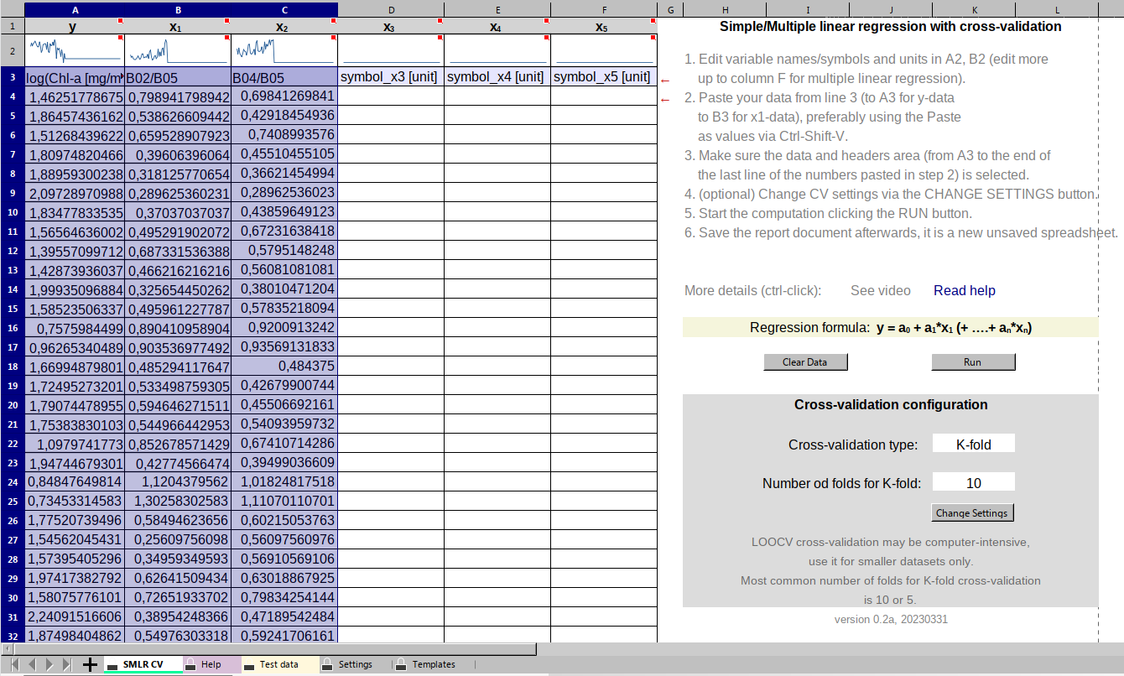Select cell with value 2,24091516606
Image resolution: width=1124 pixels, height=676 pixels.
[x=75, y=617]
